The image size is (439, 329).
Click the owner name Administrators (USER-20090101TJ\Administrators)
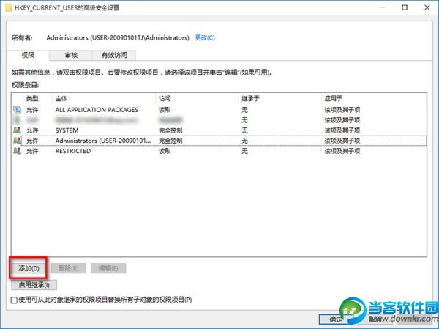tap(118, 37)
